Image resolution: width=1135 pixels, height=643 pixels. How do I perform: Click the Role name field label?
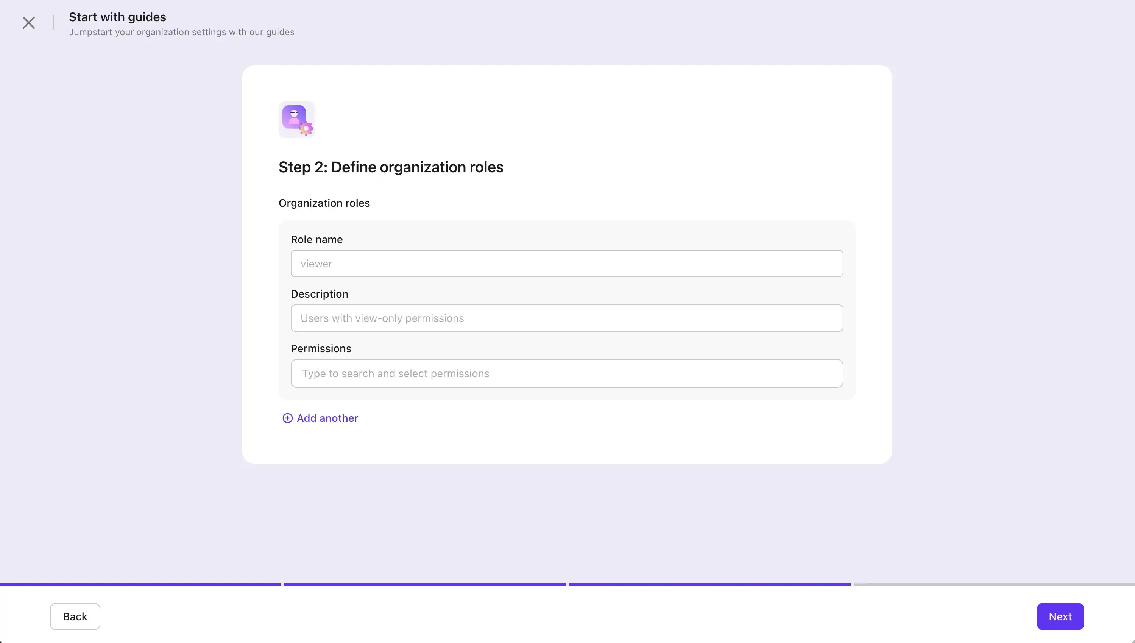(x=316, y=239)
